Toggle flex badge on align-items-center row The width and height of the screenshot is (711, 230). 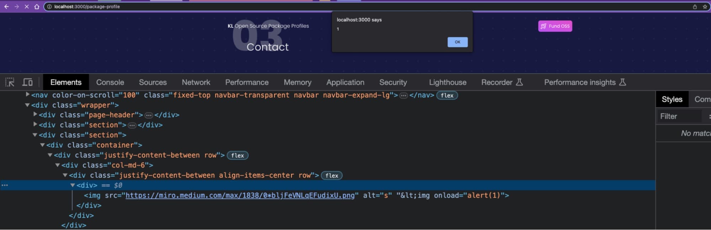[x=331, y=176]
